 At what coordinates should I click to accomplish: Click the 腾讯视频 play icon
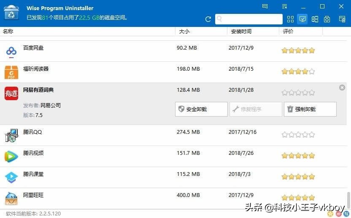(x=11, y=157)
